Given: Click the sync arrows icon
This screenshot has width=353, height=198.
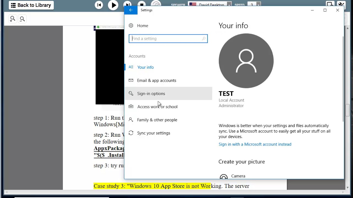Looking at the screenshot, I should coord(131,133).
